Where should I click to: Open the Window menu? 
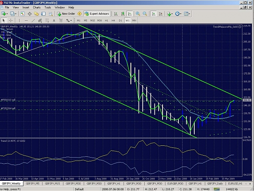coord(60,7)
